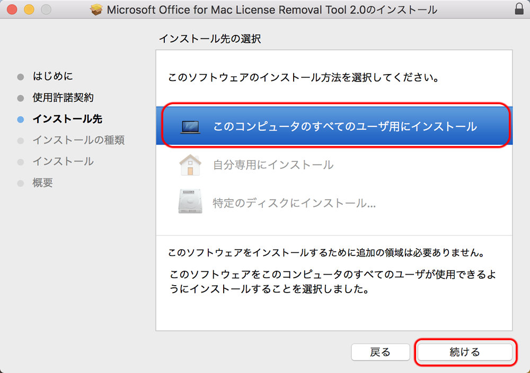This screenshot has height=373, width=530.
Task: Select the laptop icon for all-users install
Action: pyautogui.click(x=190, y=127)
